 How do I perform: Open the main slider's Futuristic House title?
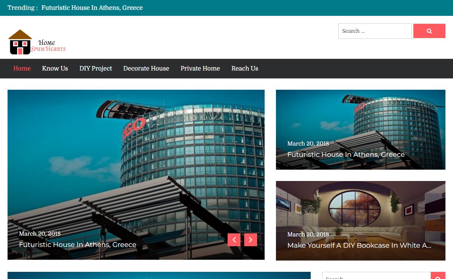77,244
